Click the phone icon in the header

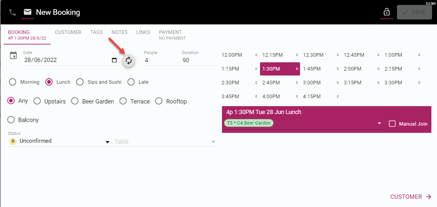pyautogui.click(x=13, y=12)
